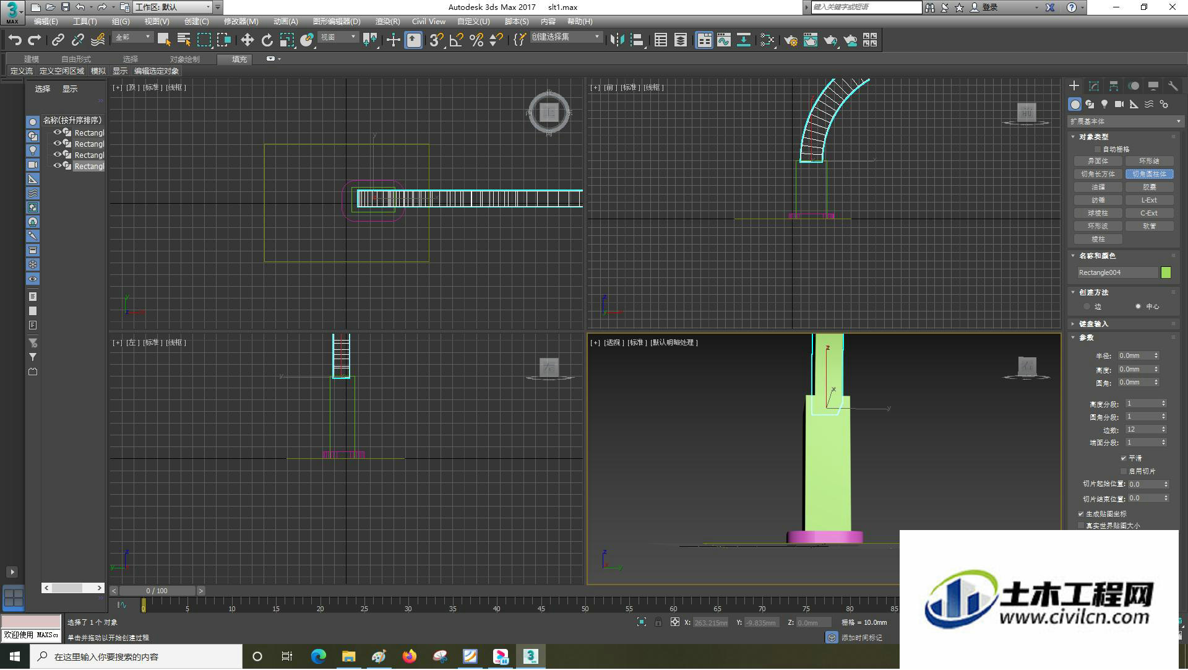The image size is (1188, 670).
Task: Click the 软管 object button
Action: coord(1149,226)
